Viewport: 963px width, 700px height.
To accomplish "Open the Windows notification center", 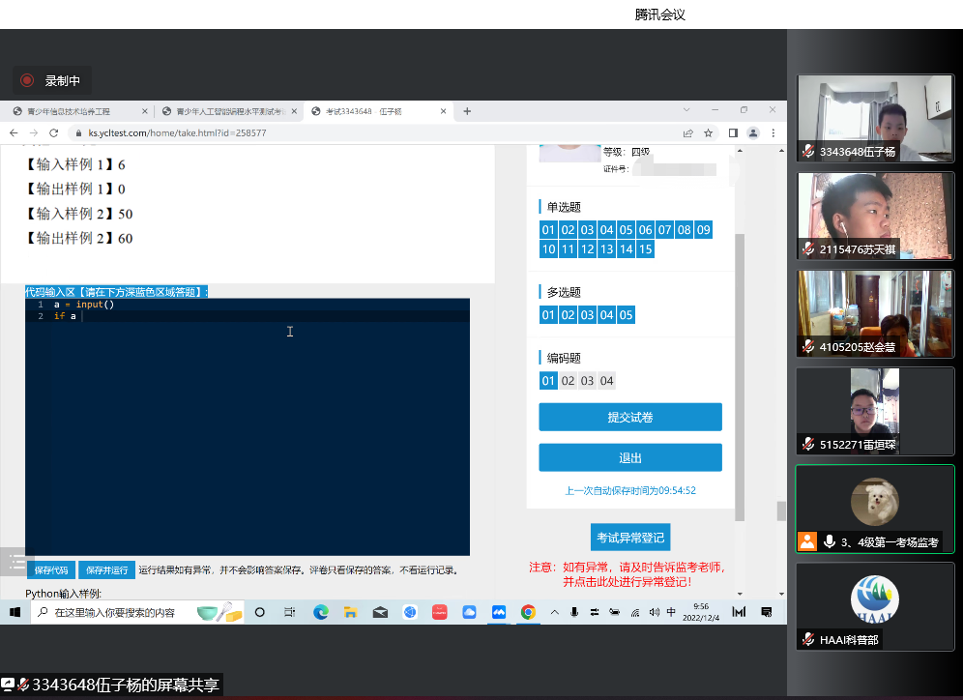I will point(767,612).
